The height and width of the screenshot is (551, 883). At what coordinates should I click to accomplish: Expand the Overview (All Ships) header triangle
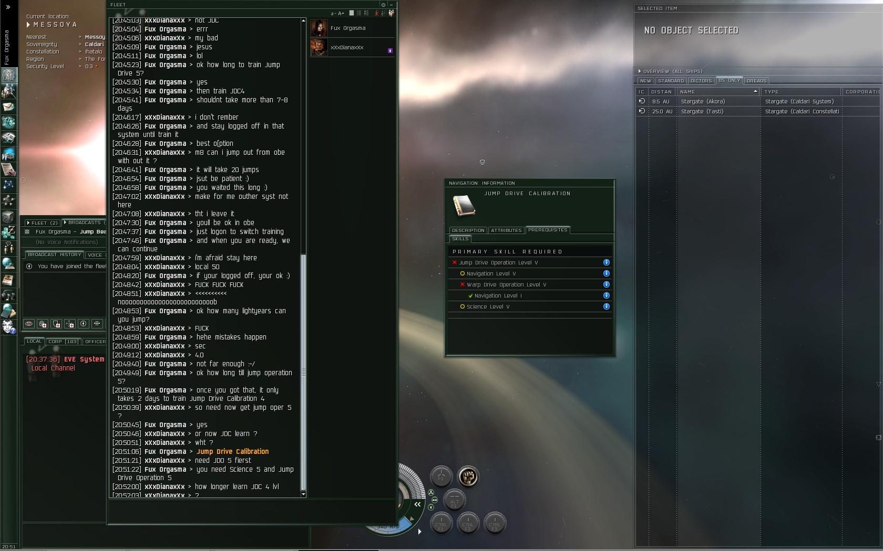(x=640, y=71)
